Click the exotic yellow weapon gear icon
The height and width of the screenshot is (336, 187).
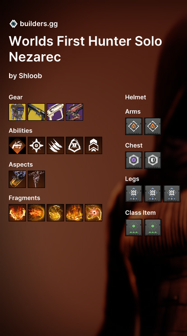(36, 112)
